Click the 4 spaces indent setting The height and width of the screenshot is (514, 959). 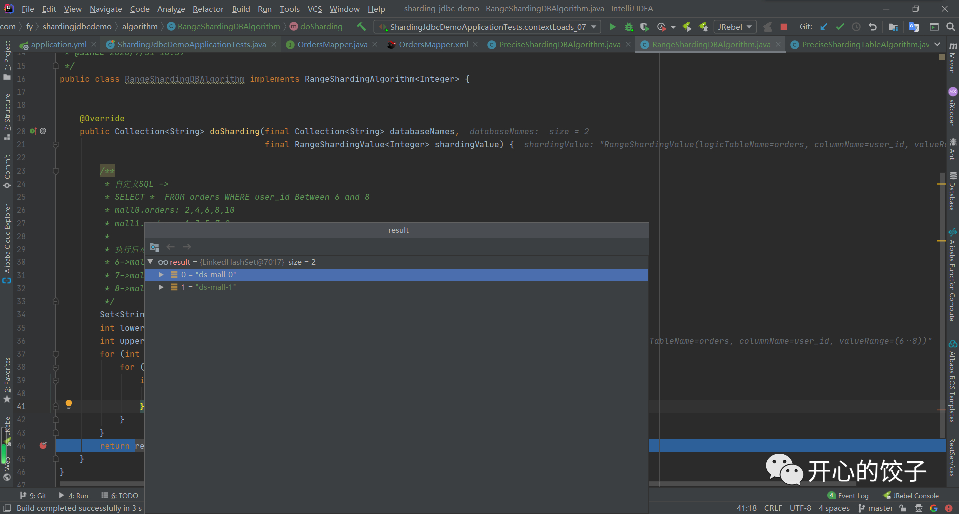pyautogui.click(x=834, y=508)
